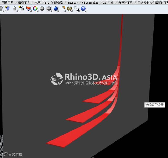Open the help question mark icon
The image size is (168, 158).
click(x=83, y=9)
